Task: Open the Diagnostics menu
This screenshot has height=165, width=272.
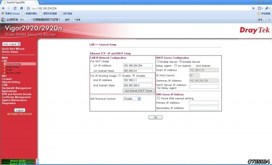Action: tap(8, 103)
